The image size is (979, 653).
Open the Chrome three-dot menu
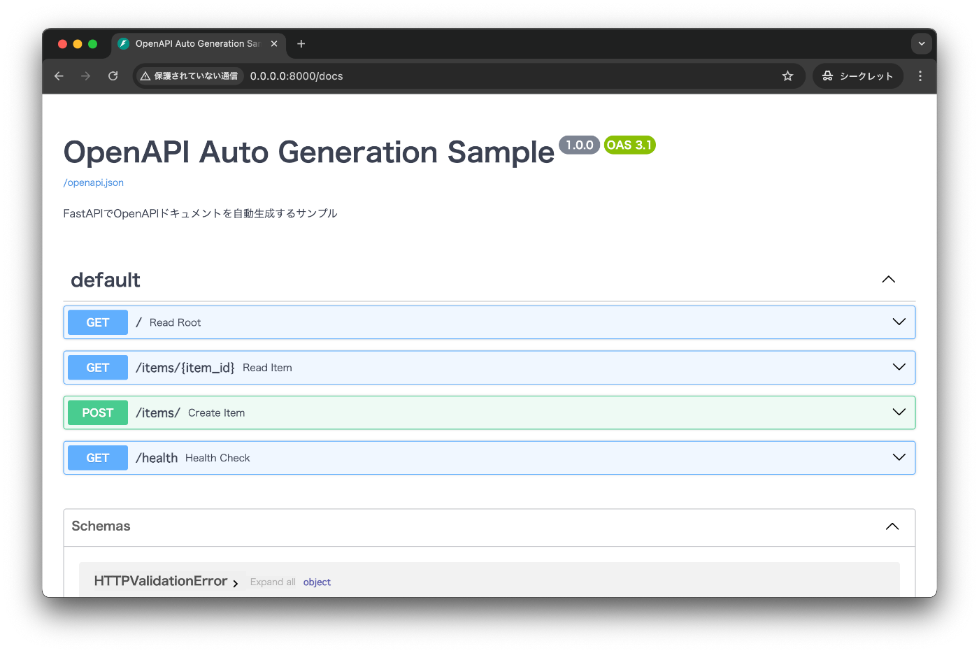click(x=920, y=76)
